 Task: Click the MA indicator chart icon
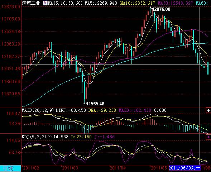[45, 3]
